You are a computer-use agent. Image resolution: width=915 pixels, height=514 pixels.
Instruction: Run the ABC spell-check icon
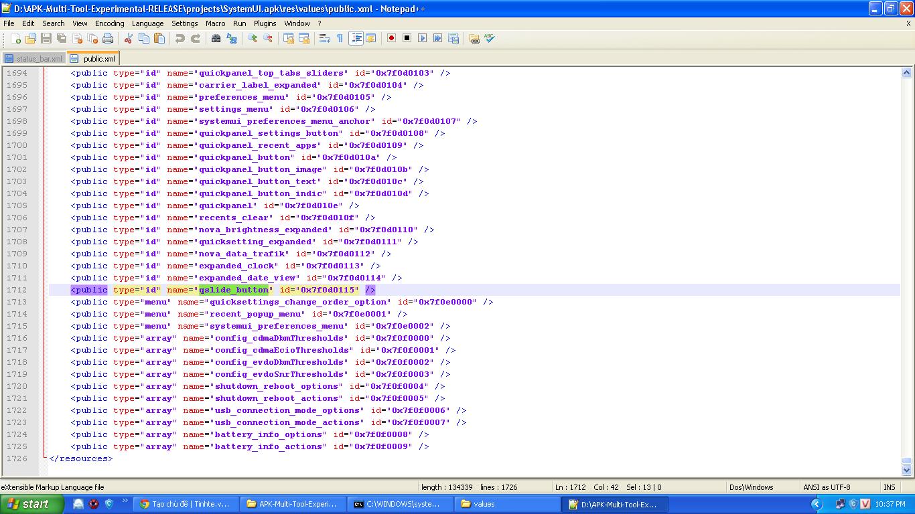click(x=490, y=39)
